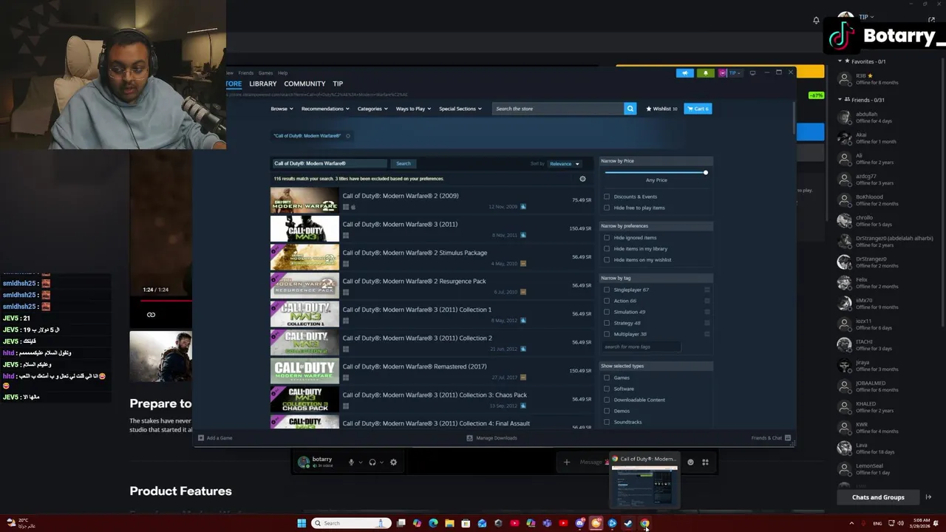Collapse the Friends group in friends list

pyautogui.click(x=840, y=100)
